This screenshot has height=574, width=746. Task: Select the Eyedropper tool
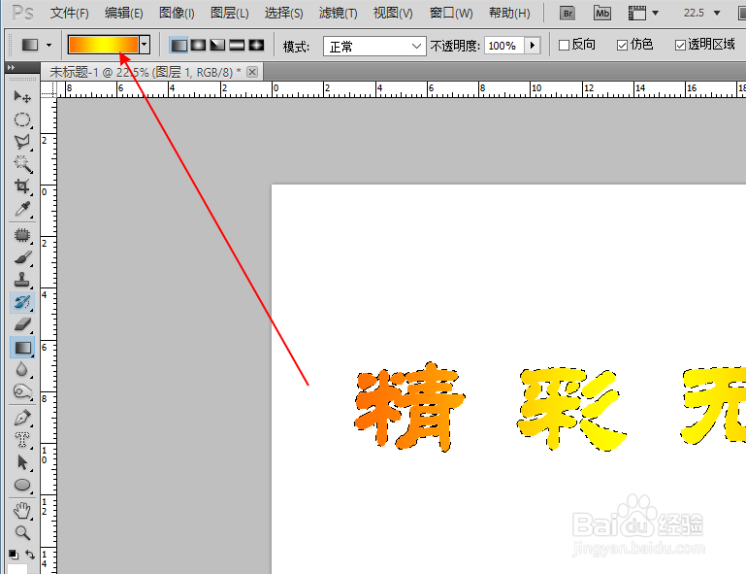coord(22,209)
